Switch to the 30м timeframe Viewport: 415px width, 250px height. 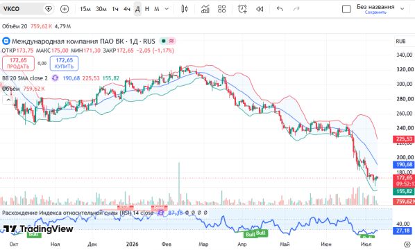point(101,9)
